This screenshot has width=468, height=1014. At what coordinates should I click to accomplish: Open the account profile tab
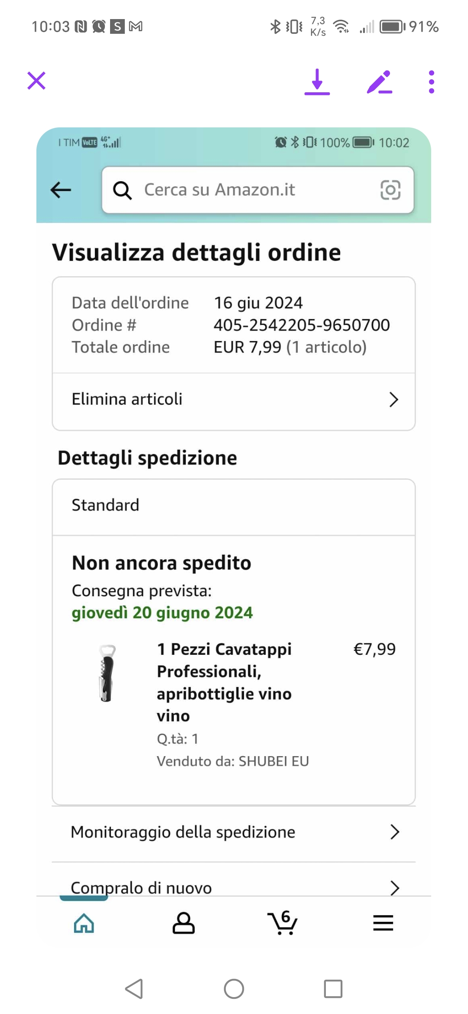coord(184,923)
